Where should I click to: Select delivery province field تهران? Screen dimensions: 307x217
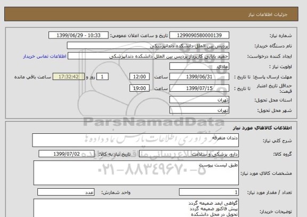click(x=199, y=100)
